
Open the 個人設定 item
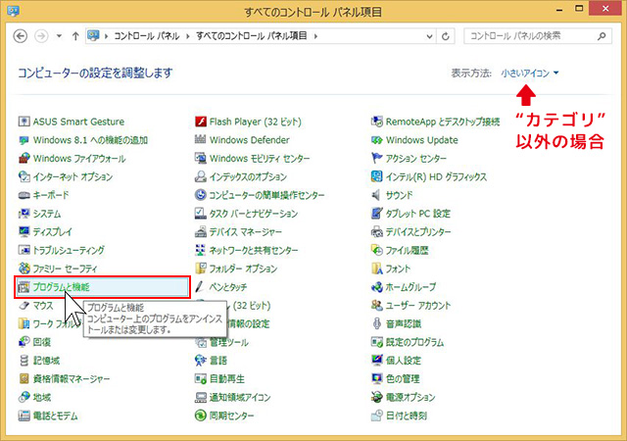[x=403, y=361]
